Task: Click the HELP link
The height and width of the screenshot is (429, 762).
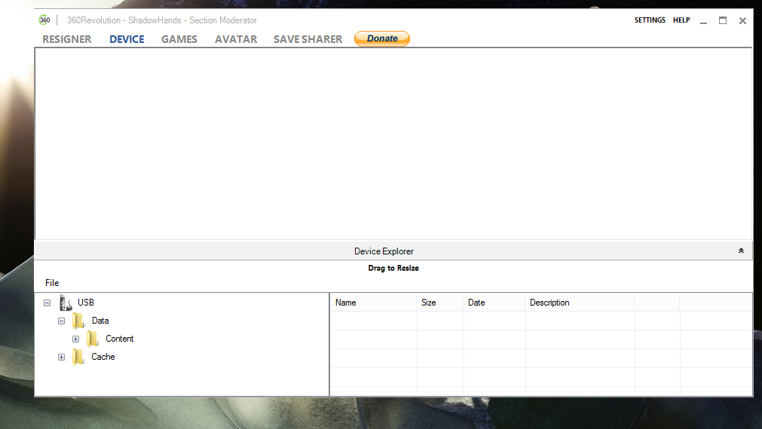Action: [681, 20]
